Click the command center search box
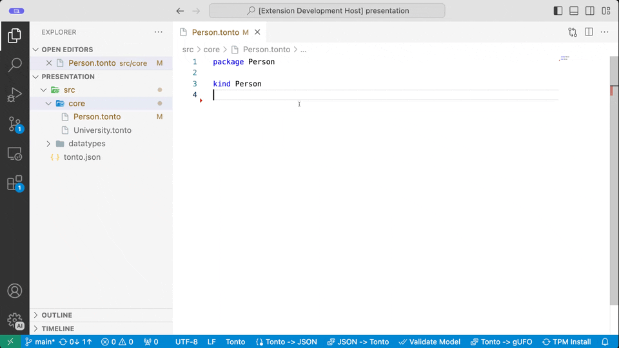This screenshot has width=619, height=348. [327, 11]
